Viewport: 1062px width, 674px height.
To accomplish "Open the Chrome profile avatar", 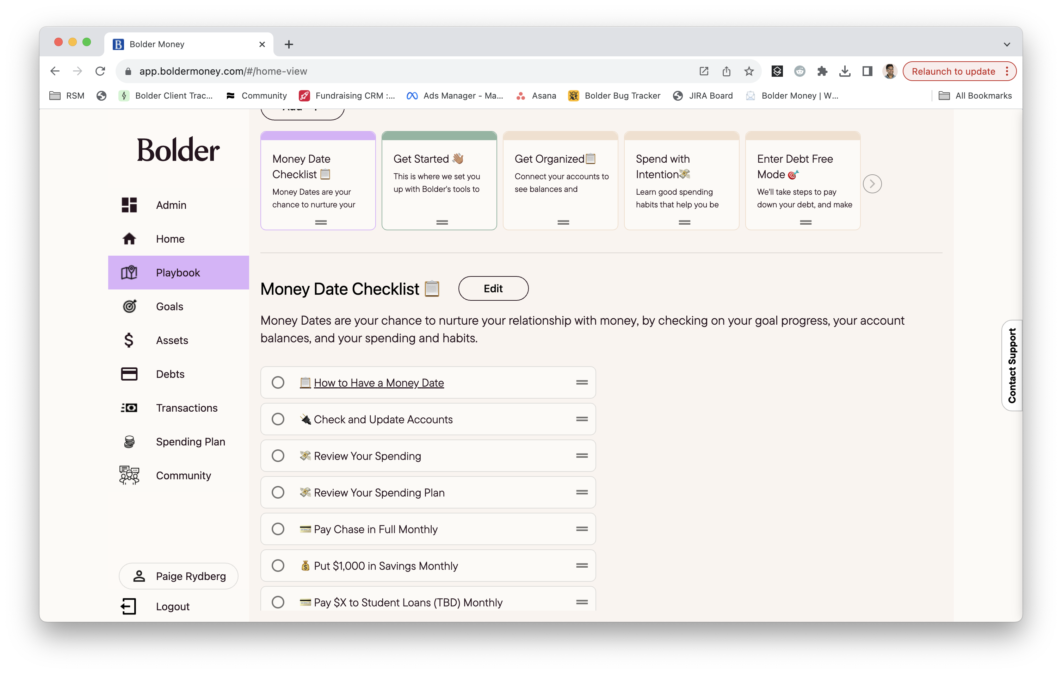I will click(890, 71).
